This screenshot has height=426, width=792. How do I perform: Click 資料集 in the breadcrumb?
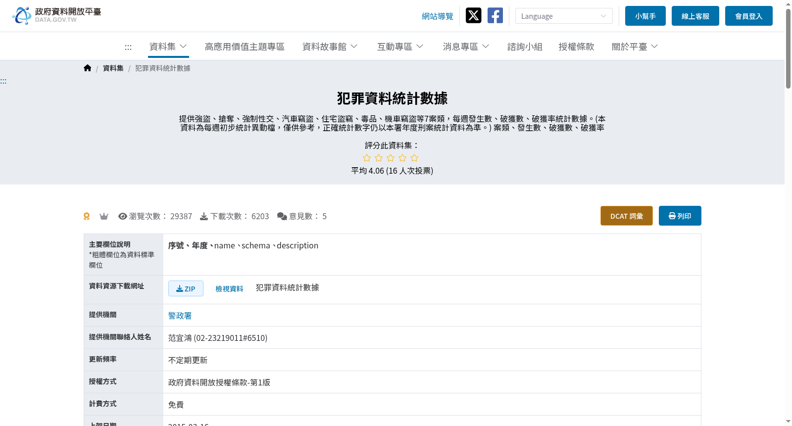pyautogui.click(x=113, y=68)
